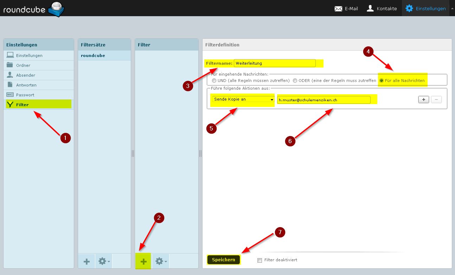
Task: Click the Passwort icon in sidebar
Action: click(10, 95)
